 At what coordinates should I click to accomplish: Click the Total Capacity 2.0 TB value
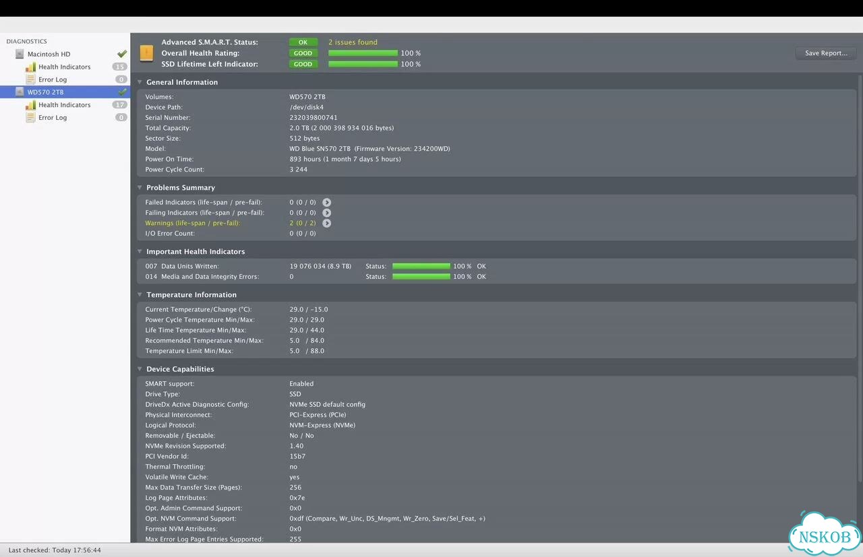tap(342, 128)
